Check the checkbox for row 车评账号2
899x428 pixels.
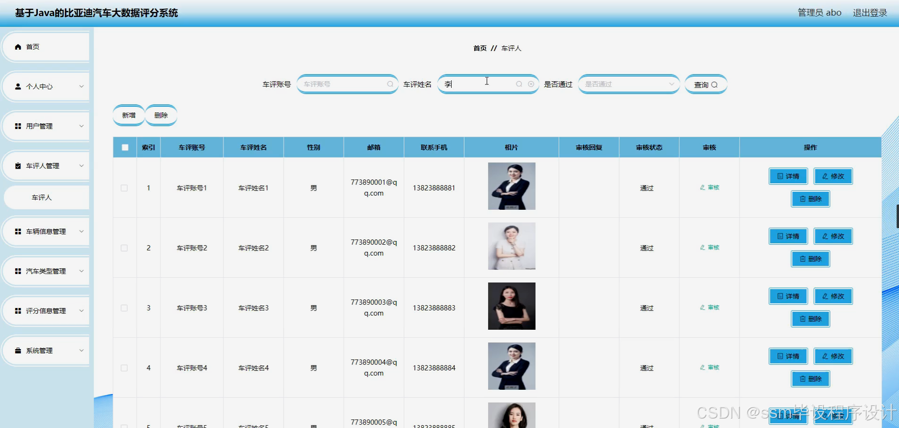click(x=124, y=248)
